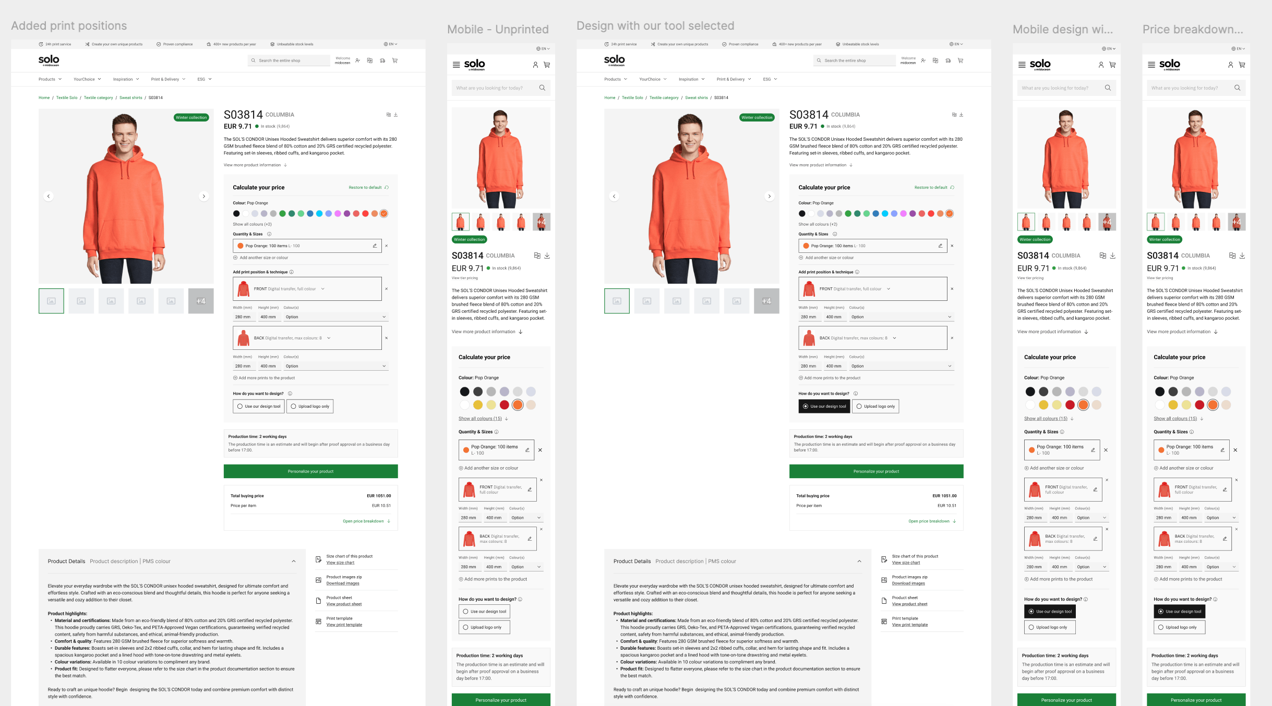Image resolution: width=1272 pixels, height=706 pixels.
Task: Click cart icon in Mobile design frame header
Action: click(x=1112, y=65)
